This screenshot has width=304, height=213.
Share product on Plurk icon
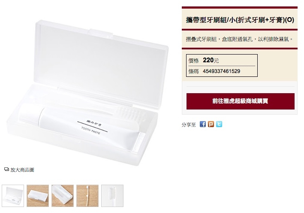pyautogui.click(x=211, y=124)
